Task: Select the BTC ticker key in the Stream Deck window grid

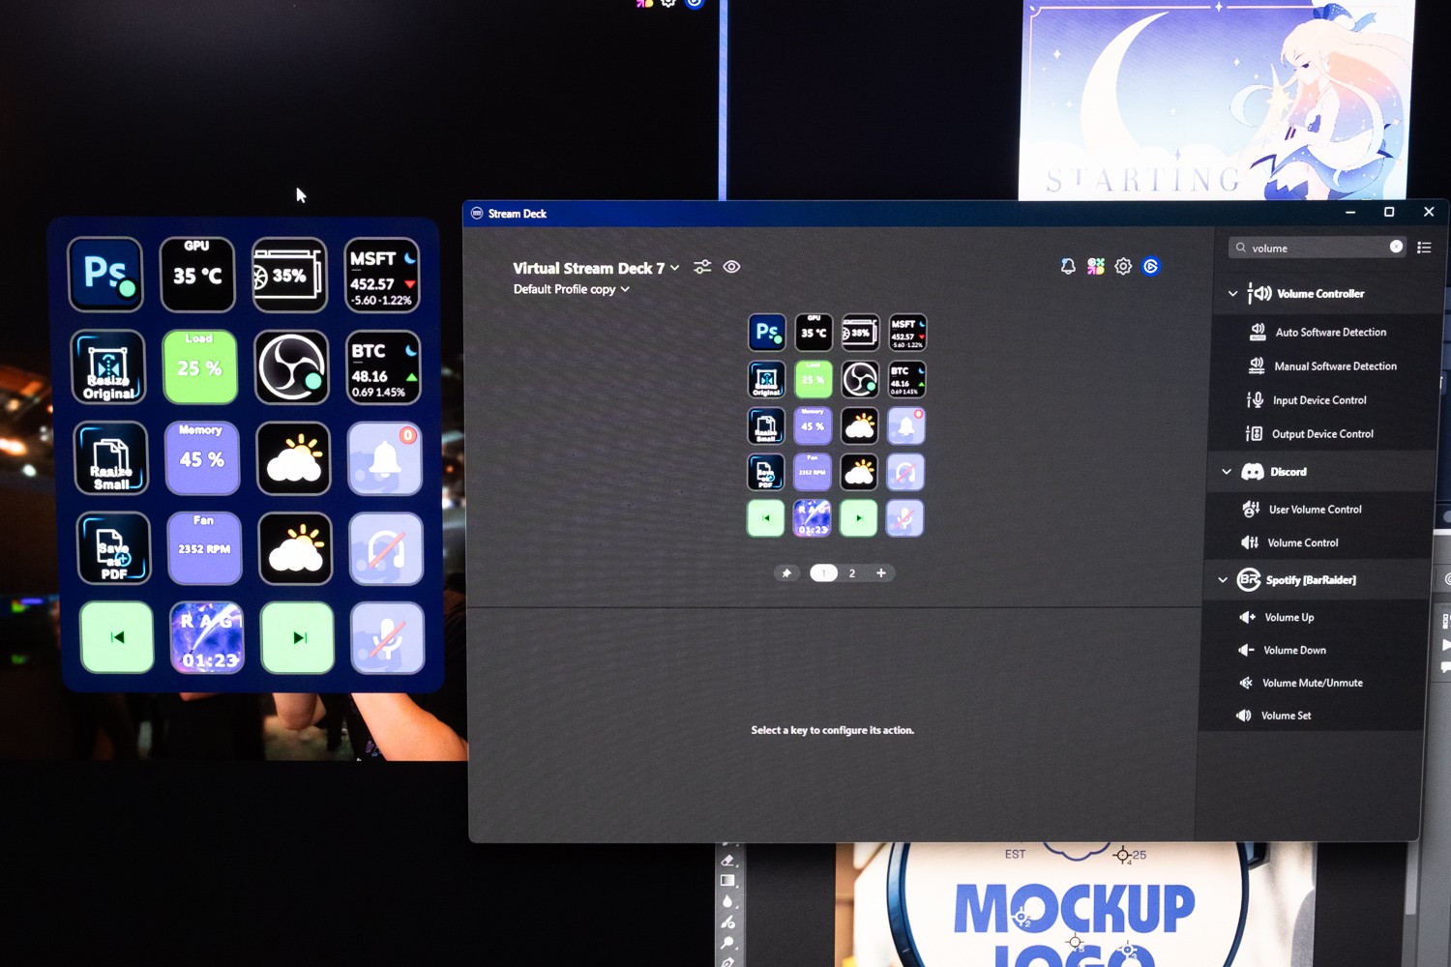Action: [907, 379]
